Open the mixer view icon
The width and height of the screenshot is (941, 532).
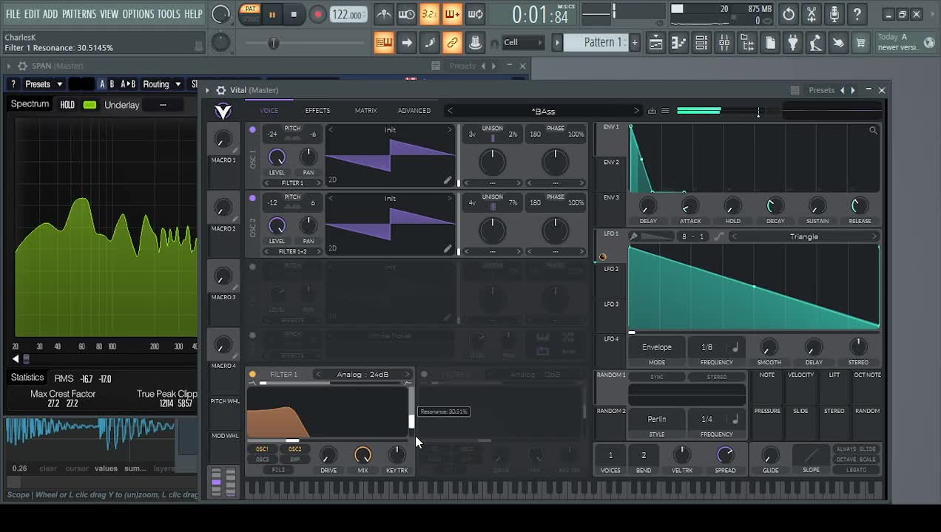point(724,43)
